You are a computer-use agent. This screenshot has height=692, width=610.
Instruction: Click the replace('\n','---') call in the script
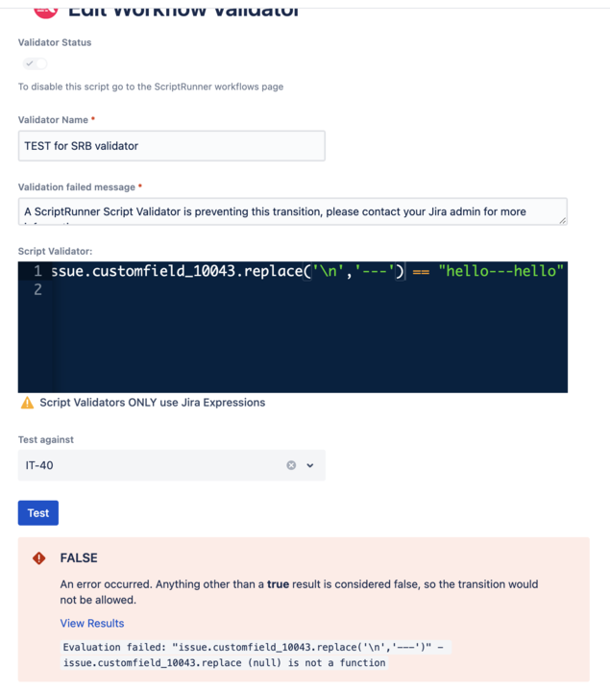324,271
